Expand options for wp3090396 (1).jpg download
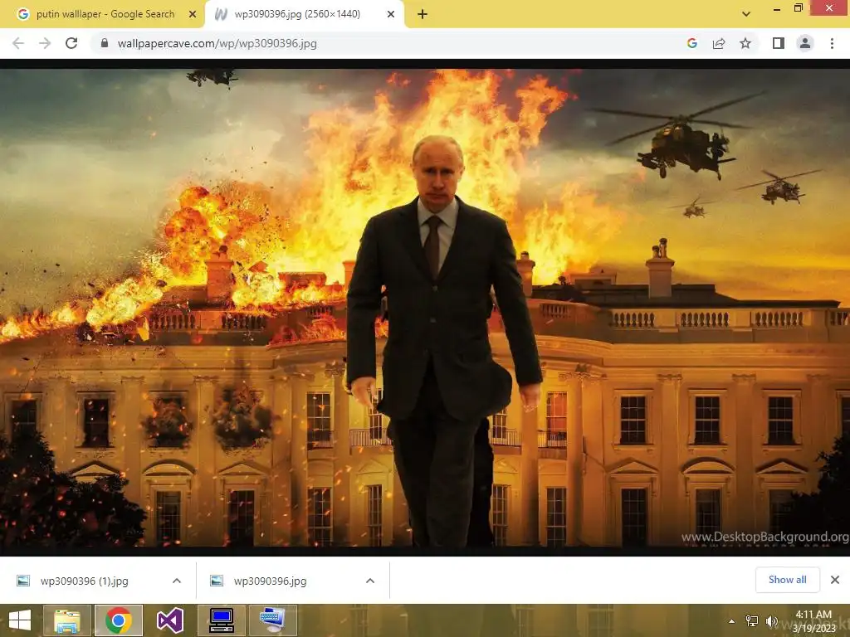The width and height of the screenshot is (850, 637). coord(177,581)
